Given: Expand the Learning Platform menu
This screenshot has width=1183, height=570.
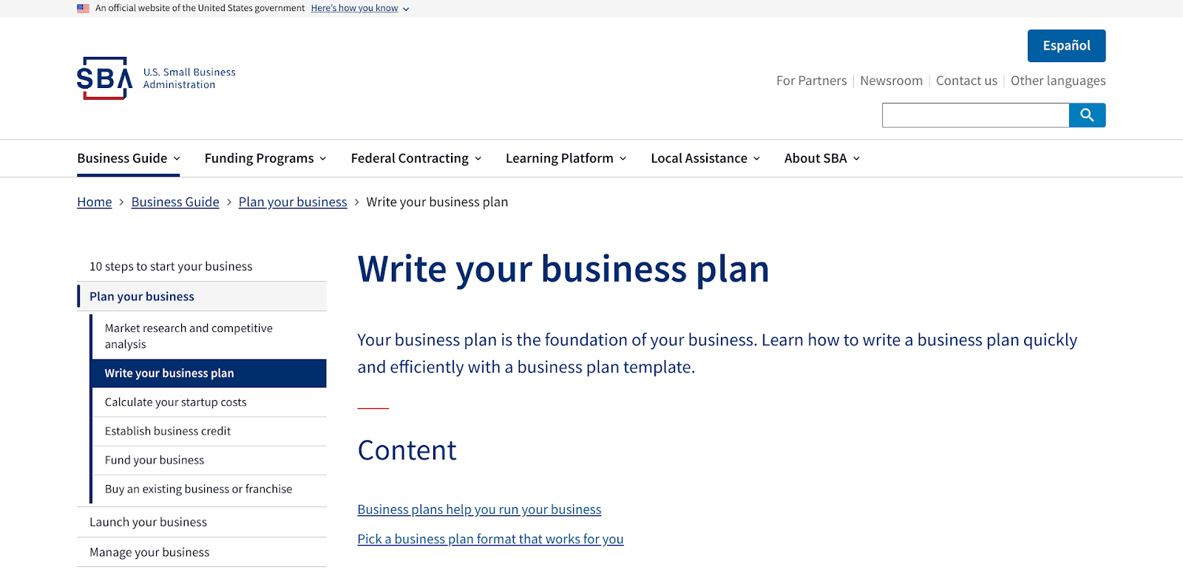Looking at the screenshot, I should pos(566,158).
